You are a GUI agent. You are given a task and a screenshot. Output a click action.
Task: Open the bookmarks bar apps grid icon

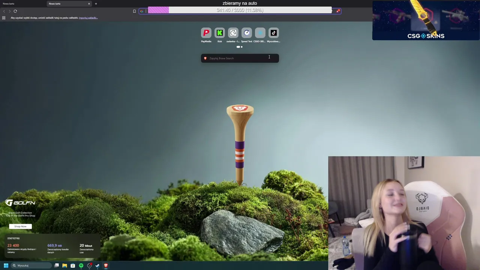point(4,18)
